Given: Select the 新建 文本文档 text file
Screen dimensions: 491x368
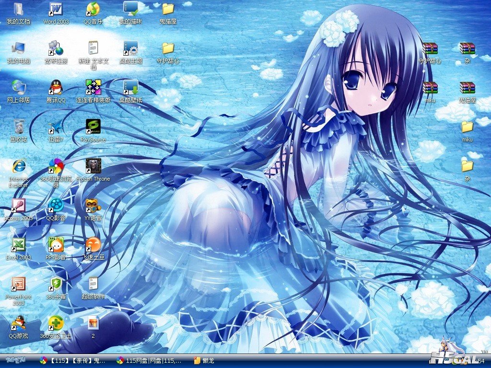Looking at the screenshot, I should pos(93,48).
